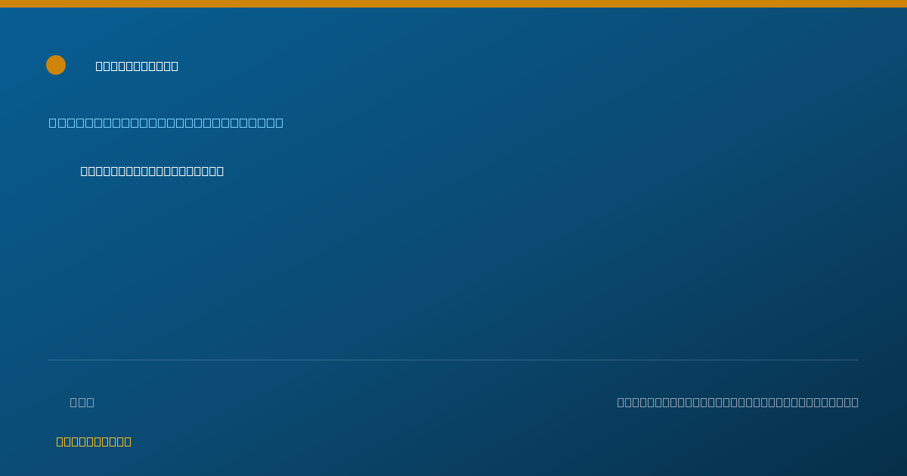Click the blank area above divider line
907x476 pixels.
click(453, 264)
